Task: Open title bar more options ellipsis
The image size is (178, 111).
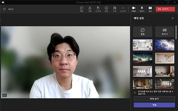Action: pos(155,2)
